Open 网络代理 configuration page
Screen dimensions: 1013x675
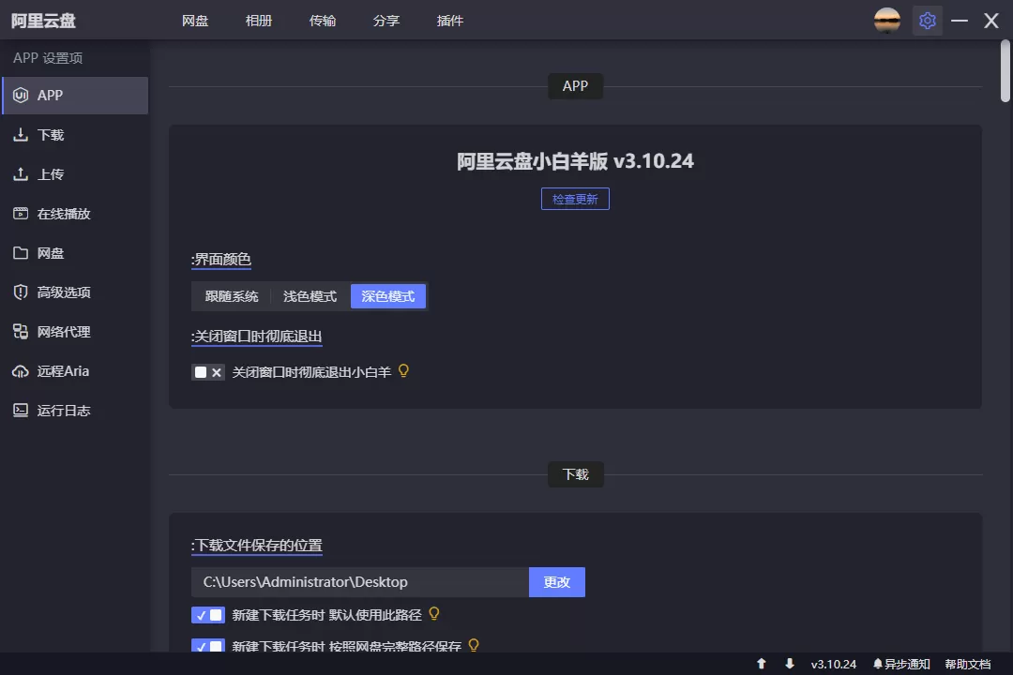click(63, 331)
